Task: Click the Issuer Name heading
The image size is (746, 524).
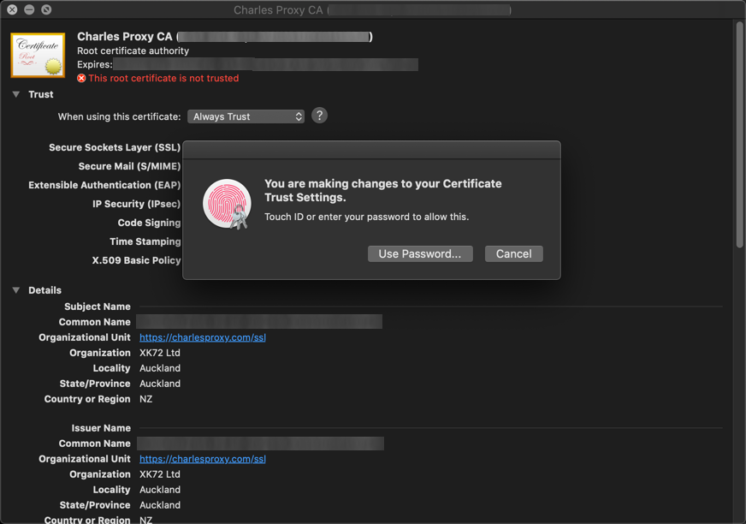Action: pos(101,428)
